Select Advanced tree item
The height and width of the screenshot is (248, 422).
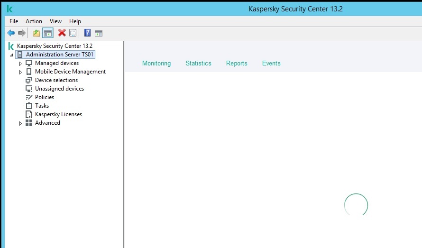[x=47, y=123]
